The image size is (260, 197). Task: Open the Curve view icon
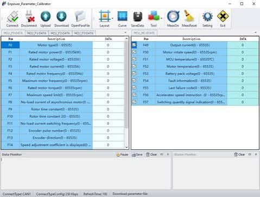tap(122, 19)
